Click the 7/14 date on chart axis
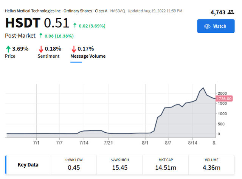The width and height of the screenshot is (242, 179). (x=84, y=143)
